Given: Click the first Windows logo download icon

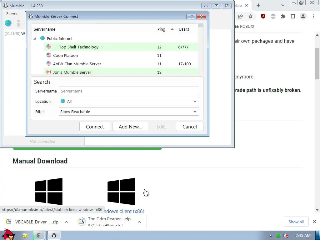Looking at the screenshot, I should (48, 192).
